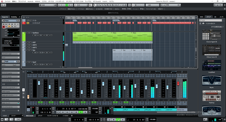Switch to VSTi tab in right zone
The width and height of the screenshot is (226, 122).
201,17
